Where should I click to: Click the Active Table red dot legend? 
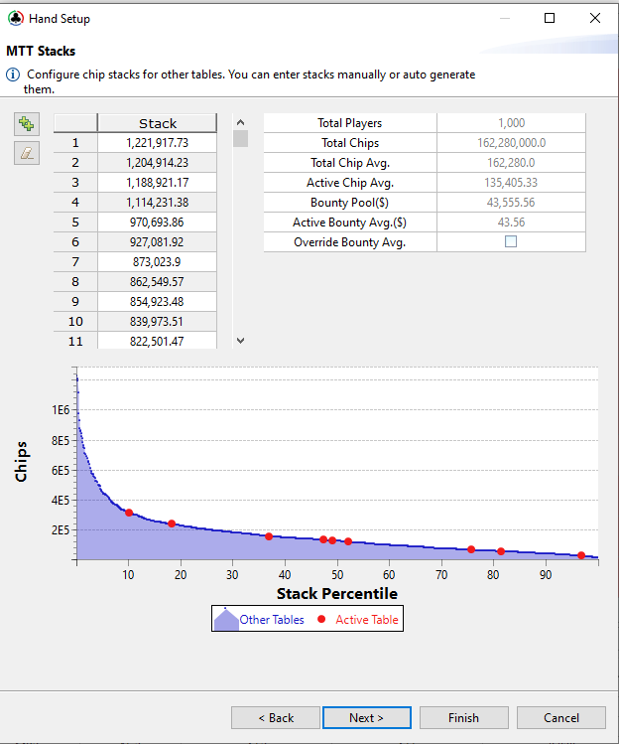[321, 620]
